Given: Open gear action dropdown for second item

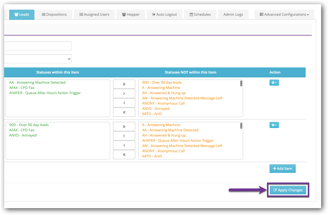Looking at the screenshot, I should (274, 125).
